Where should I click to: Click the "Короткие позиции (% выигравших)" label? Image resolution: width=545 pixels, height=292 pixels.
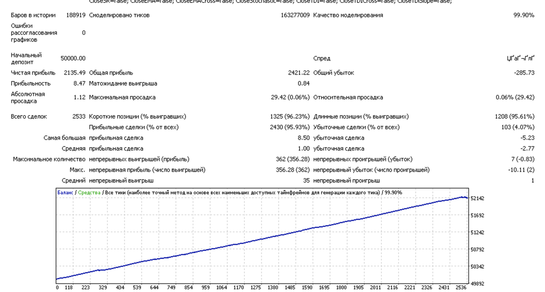pyautogui.click(x=138, y=117)
